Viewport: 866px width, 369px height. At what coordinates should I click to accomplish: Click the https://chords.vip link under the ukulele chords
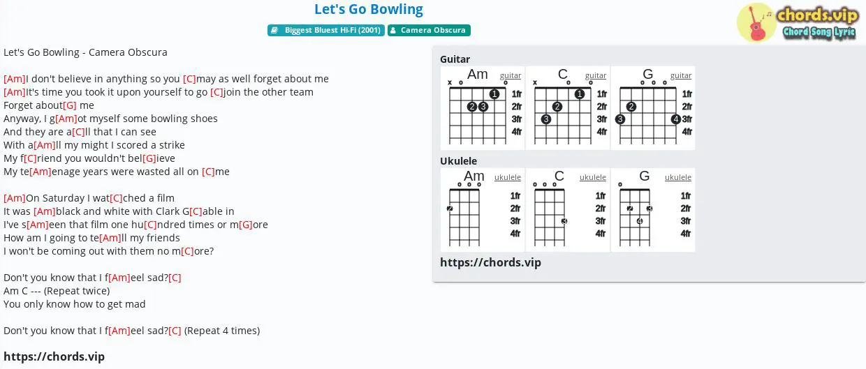click(490, 262)
